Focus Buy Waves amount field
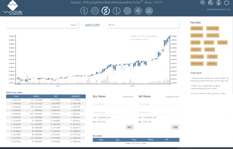Image resolution: width=233 pixels, height=149 pixels. pyautogui.click(x=113, y=112)
